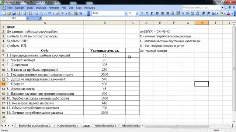Toggle bold formatting with the T button
Viewport: 236px width, 132px height.
click(x=142, y=13)
